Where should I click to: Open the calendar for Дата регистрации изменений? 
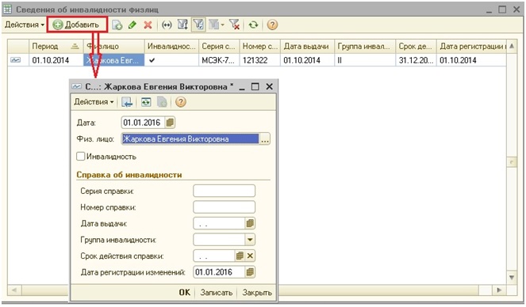[x=250, y=272]
